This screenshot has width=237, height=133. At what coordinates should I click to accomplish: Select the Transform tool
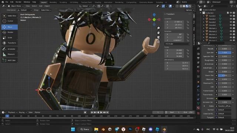tap(10, 43)
